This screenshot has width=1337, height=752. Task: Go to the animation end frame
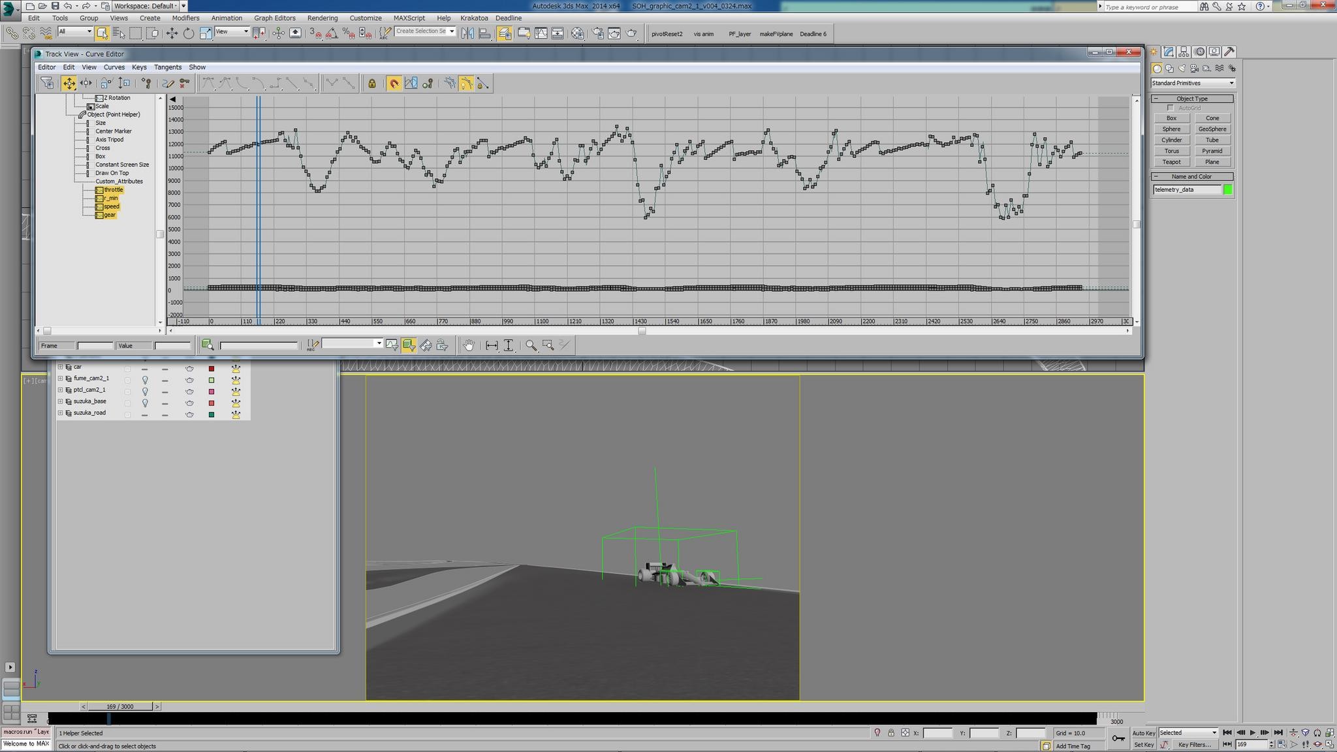1278,732
